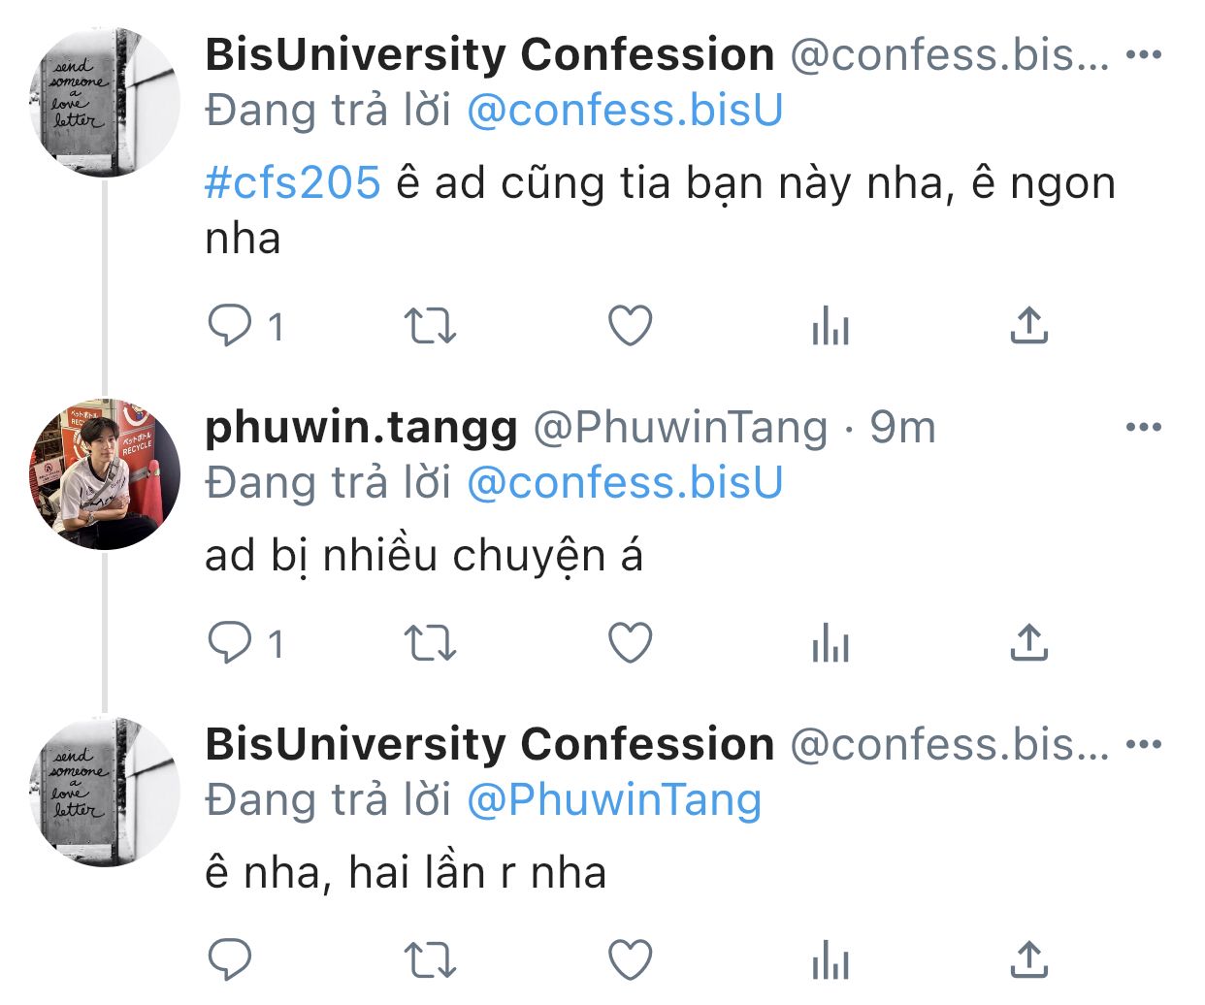The height and width of the screenshot is (1005, 1205).
Task: Open more options for phuwin.tangg's tweet
Action: (1144, 427)
